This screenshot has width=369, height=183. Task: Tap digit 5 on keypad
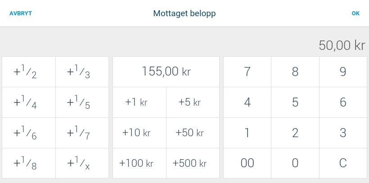pyautogui.click(x=295, y=103)
